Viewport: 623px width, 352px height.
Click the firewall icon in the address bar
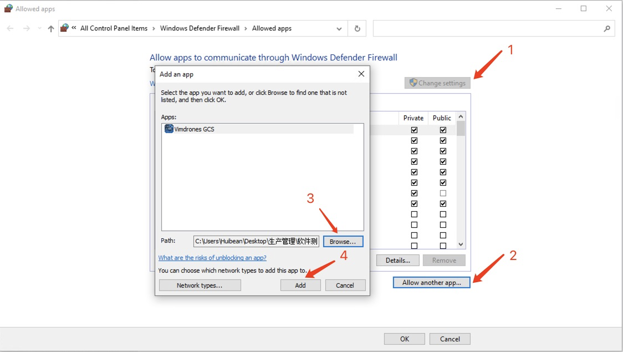(64, 28)
